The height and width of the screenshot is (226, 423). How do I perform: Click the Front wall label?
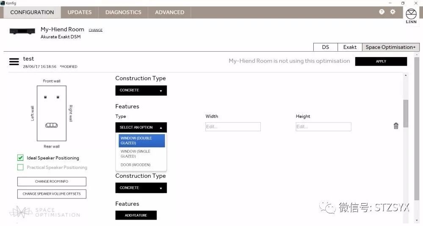[x=52, y=81]
